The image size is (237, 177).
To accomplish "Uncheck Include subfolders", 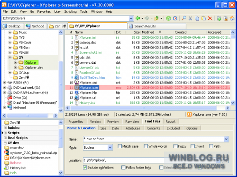I will [85, 168].
